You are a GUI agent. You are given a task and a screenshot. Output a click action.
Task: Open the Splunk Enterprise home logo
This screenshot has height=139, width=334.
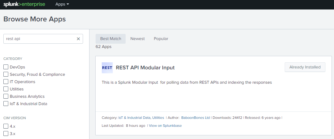(24, 4)
